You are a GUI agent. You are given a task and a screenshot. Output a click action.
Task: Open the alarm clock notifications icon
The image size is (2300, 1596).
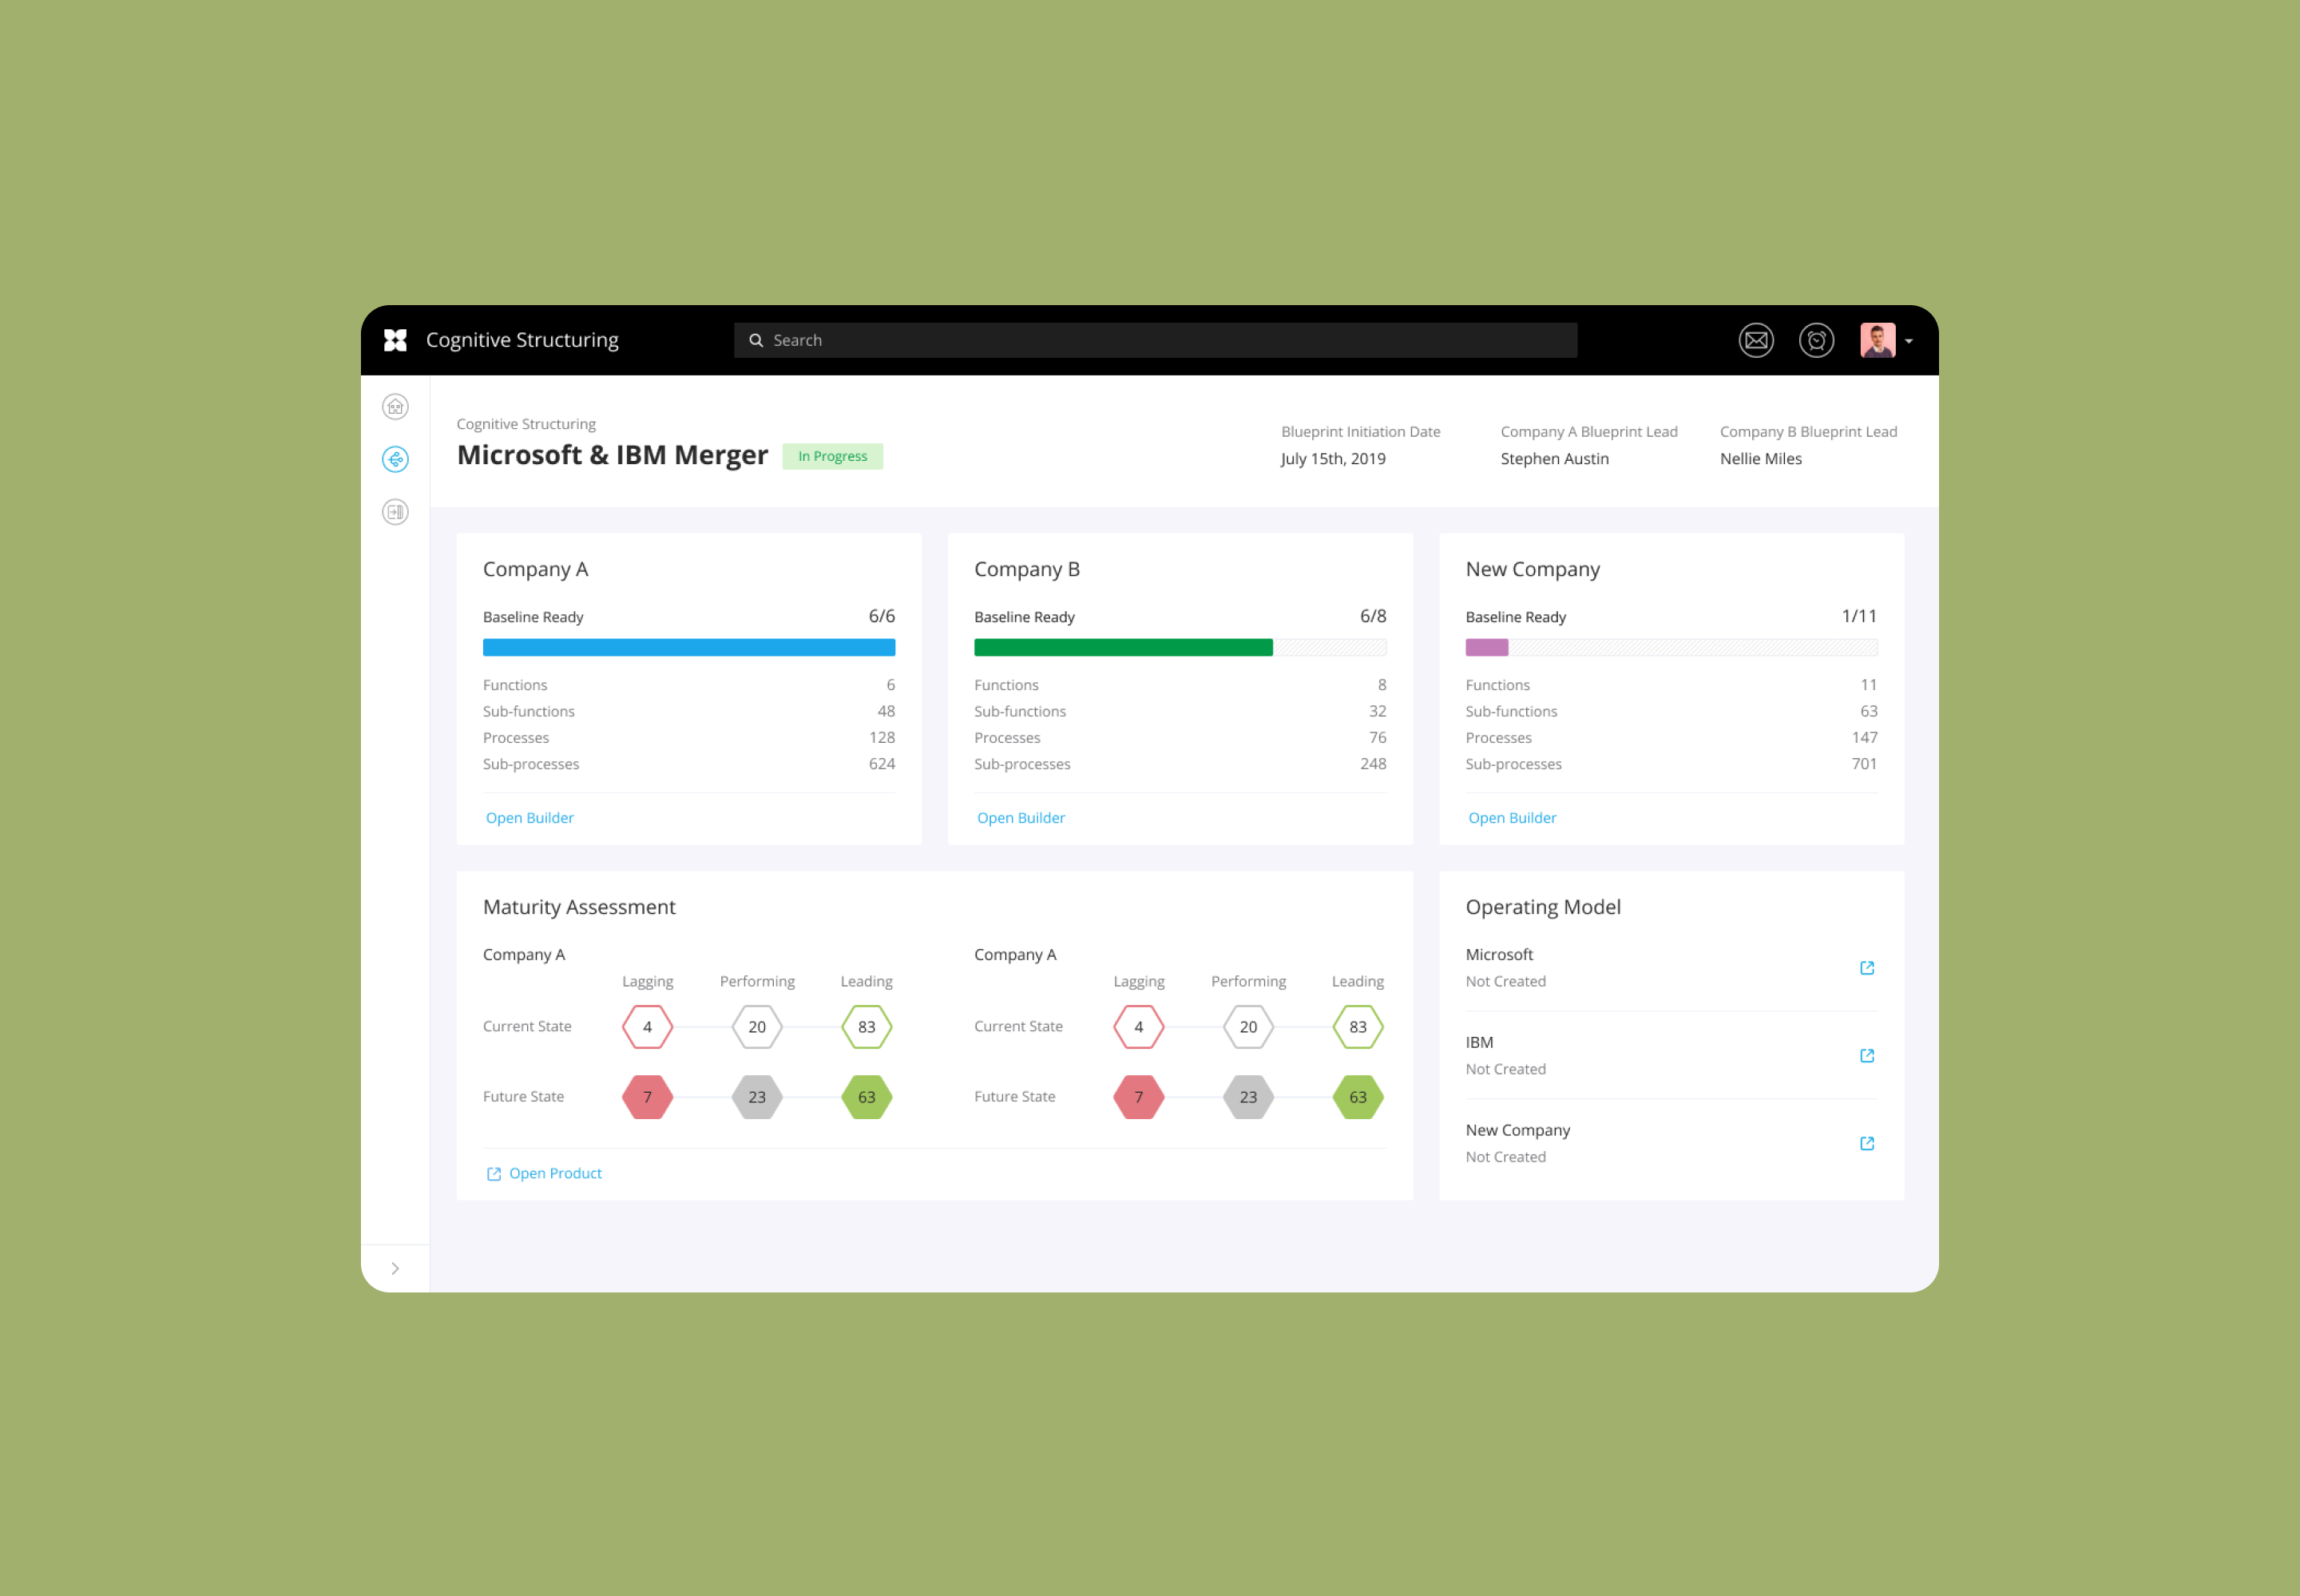[x=1816, y=340]
